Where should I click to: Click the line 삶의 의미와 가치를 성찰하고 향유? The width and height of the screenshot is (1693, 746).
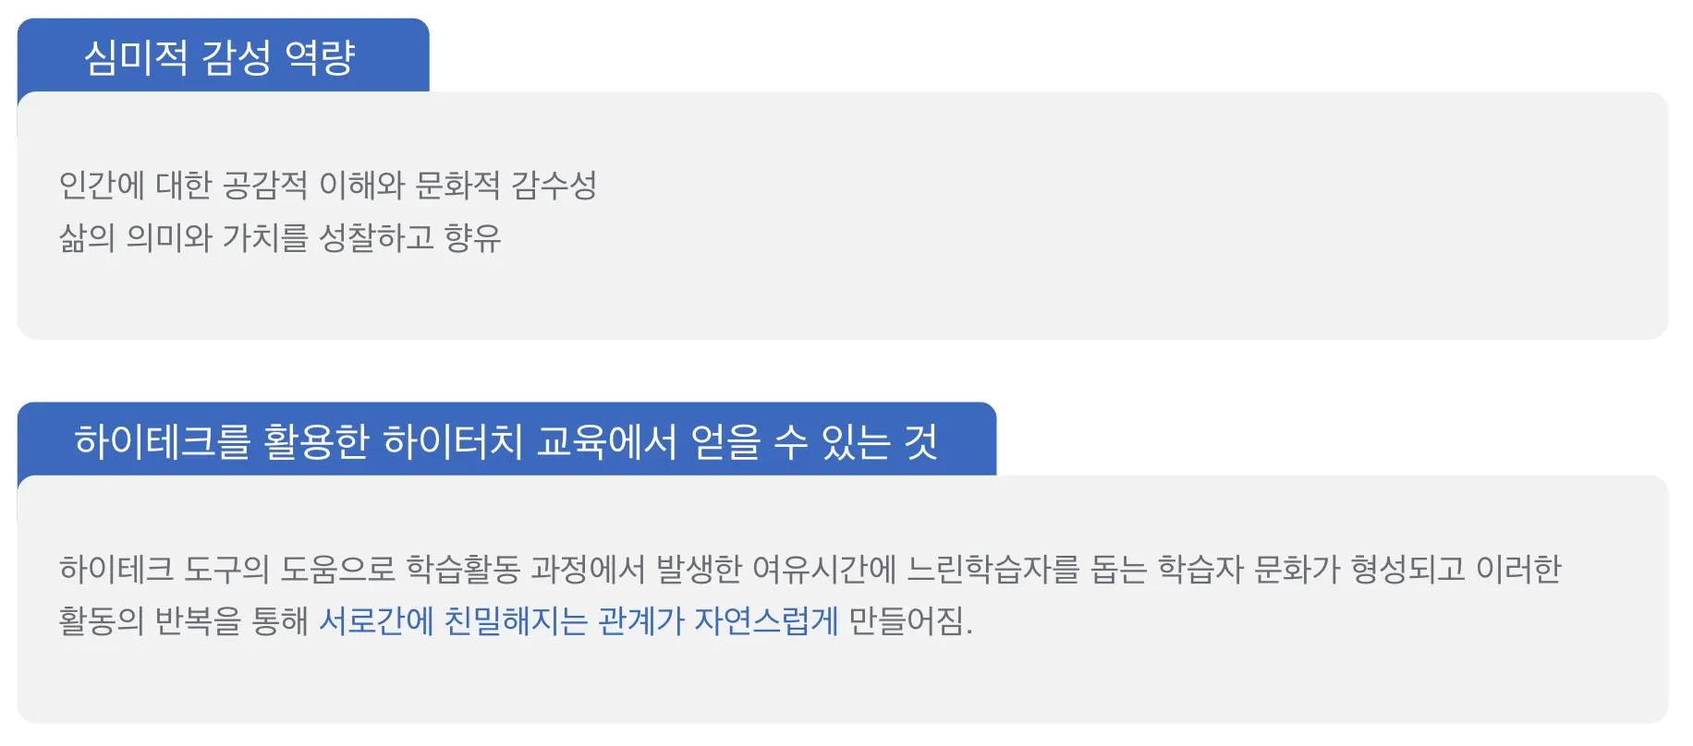(x=280, y=238)
